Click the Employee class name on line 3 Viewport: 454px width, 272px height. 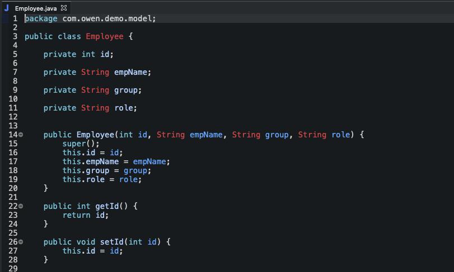point(105,36)
